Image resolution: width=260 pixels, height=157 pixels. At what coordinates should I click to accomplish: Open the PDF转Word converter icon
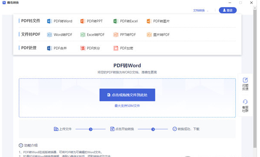[x=50, y=21]
